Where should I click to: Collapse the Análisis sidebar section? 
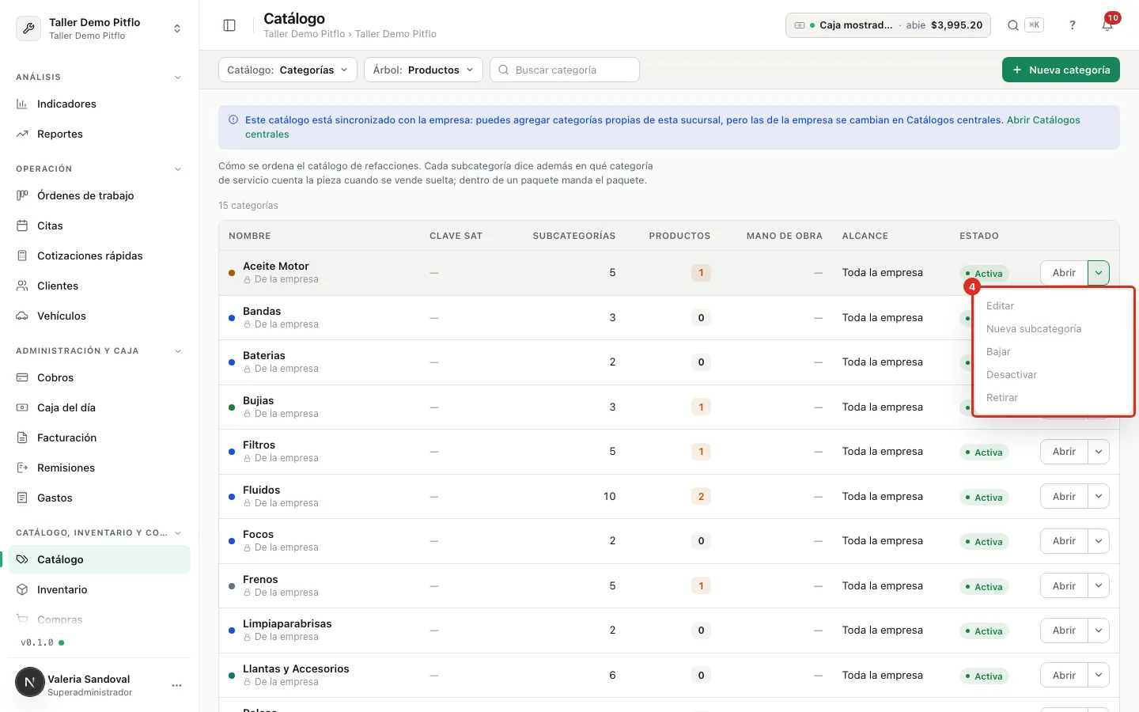(178, 78)
